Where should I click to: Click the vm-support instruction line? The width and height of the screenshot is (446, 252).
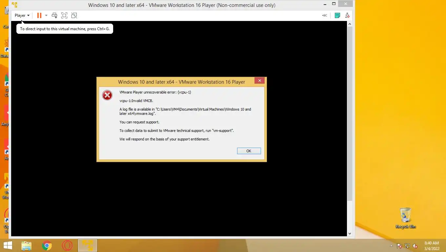(x=176, y=131)
